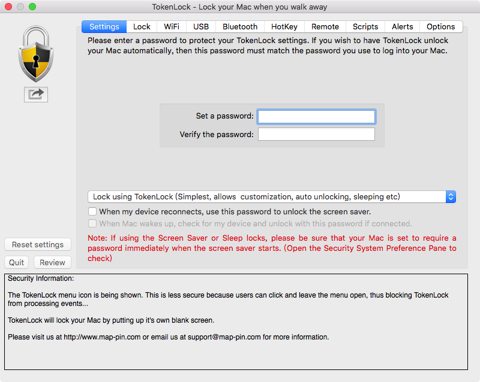Click the Security Information heading text
Screen dimensions: 480x382
pos(41,278)
